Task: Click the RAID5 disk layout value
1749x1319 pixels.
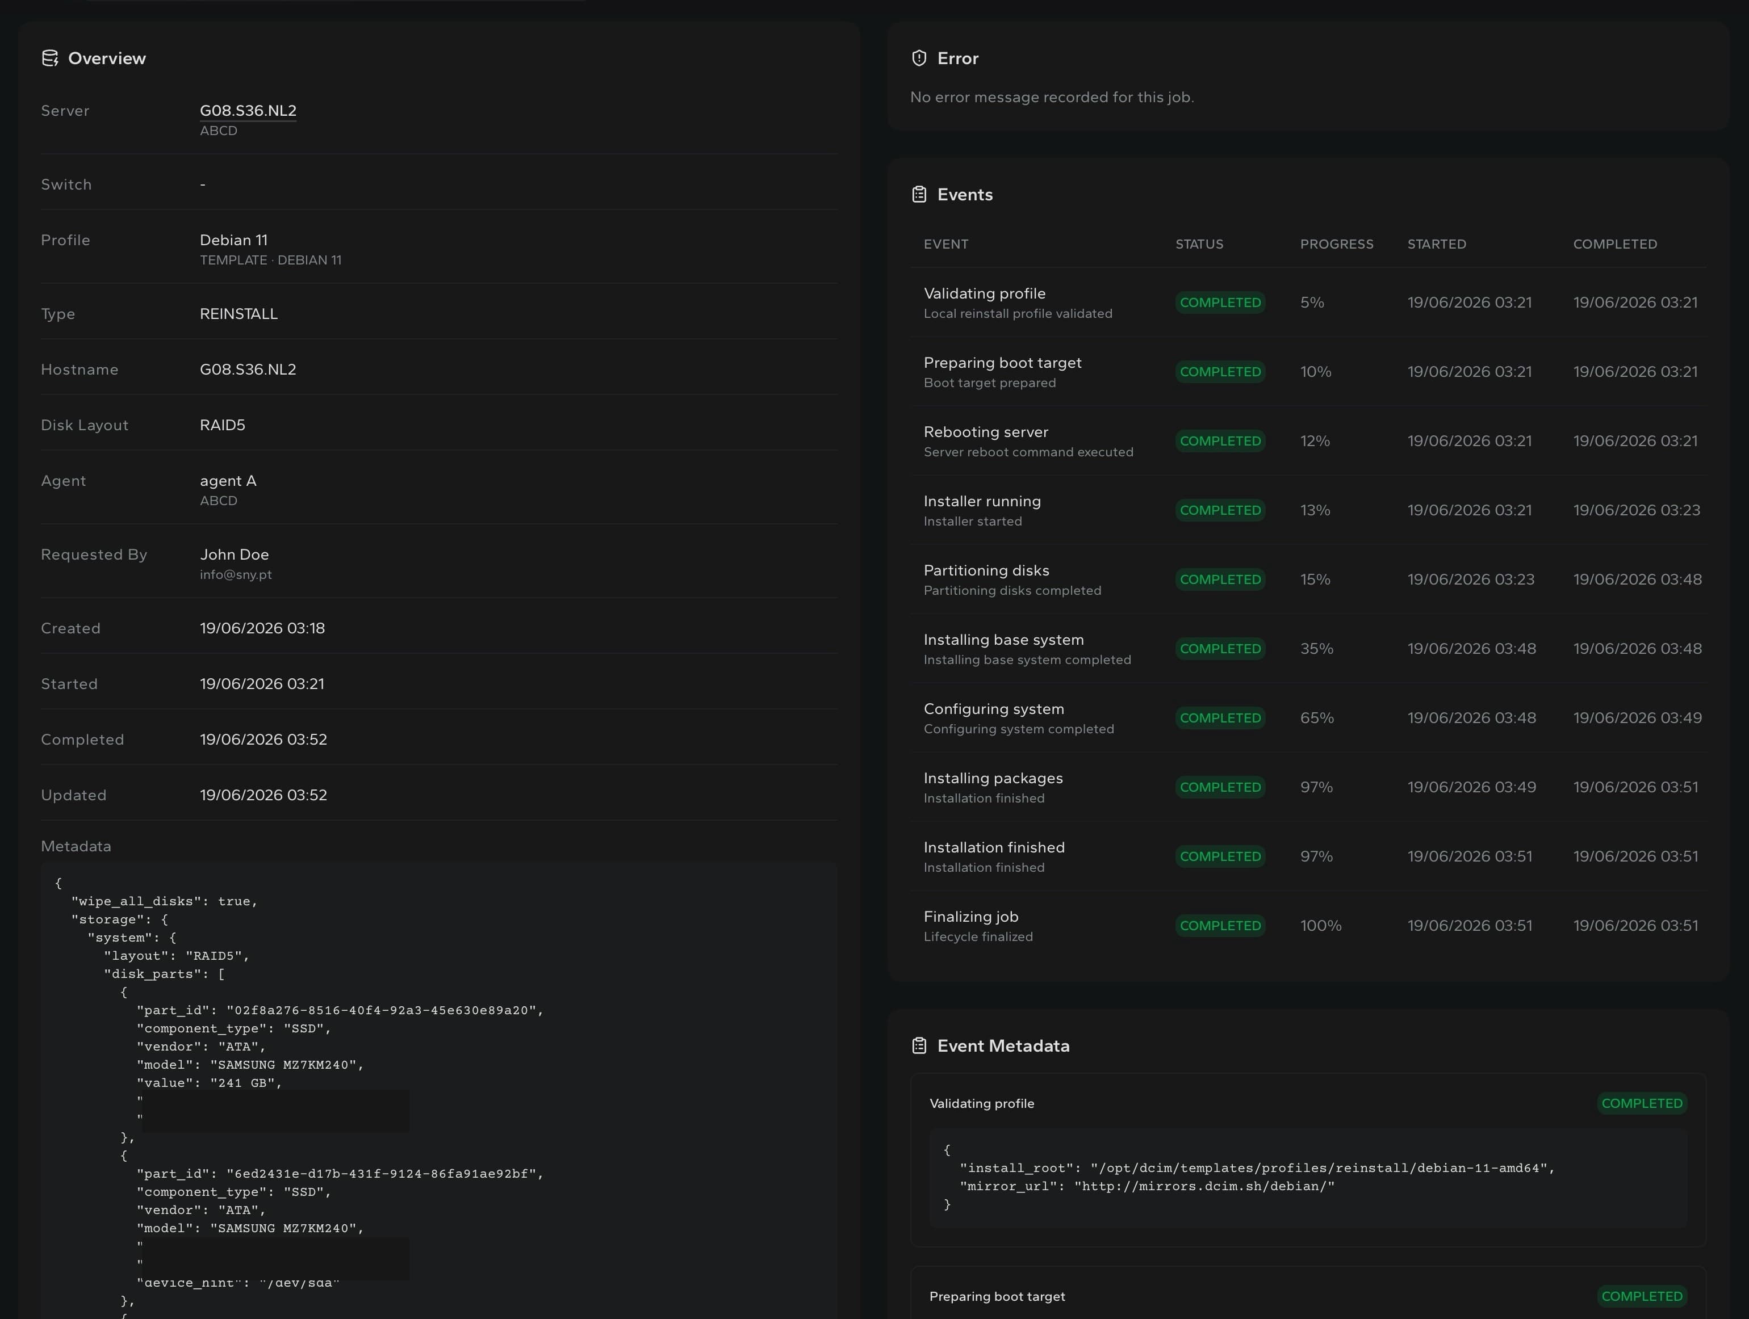Action: [222, 425]
